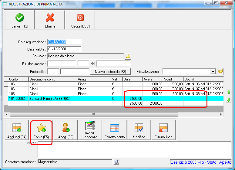Select the row with Fatt. N. 37
235x170 pixels.
[x=114, y=89]
